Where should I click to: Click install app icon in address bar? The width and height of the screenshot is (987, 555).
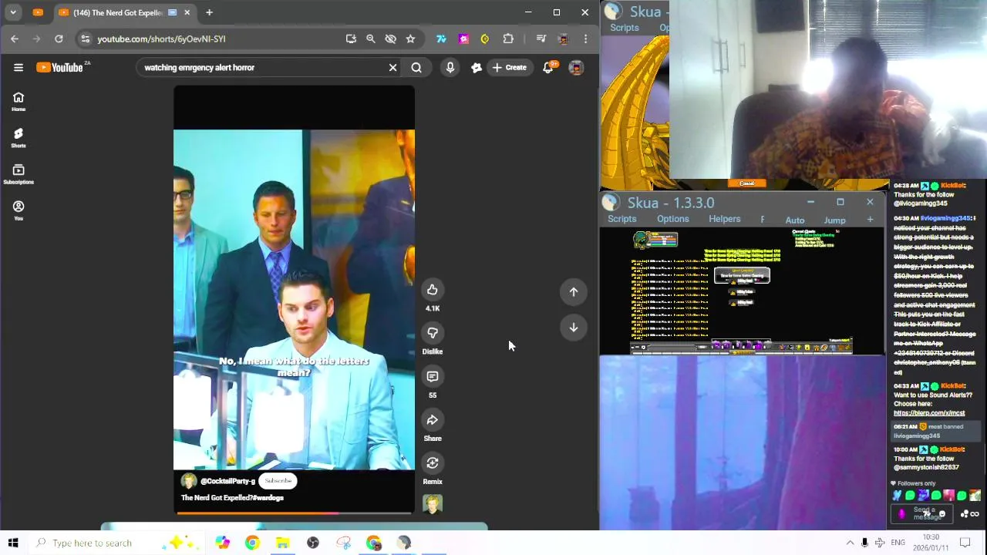351,39
